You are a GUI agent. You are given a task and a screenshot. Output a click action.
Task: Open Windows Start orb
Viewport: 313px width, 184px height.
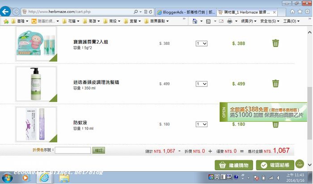[7, 178]
